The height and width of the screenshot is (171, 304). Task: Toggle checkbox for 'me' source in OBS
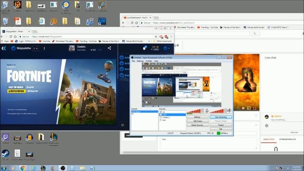pyautogui.click(x=161, y=112)
